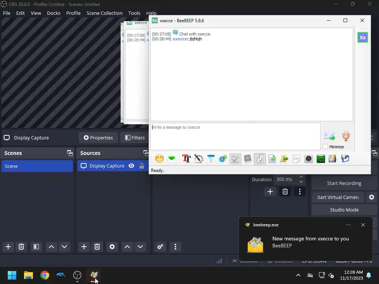This screenshot has height=284, width=379.
Task: Send the message with the envelope arrow icon
Action: pyautogui.click(x=329, y=136)
